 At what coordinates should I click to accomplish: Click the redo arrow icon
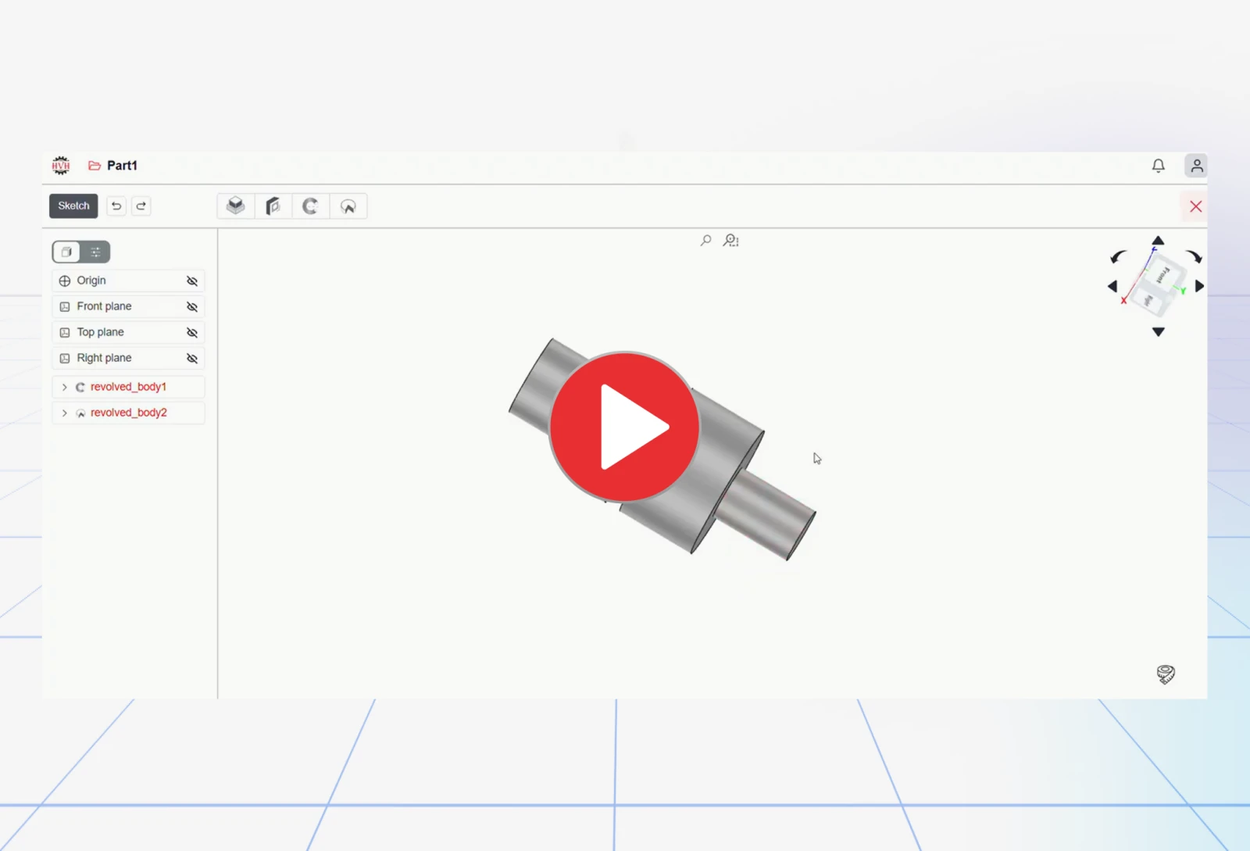[141, 206]
